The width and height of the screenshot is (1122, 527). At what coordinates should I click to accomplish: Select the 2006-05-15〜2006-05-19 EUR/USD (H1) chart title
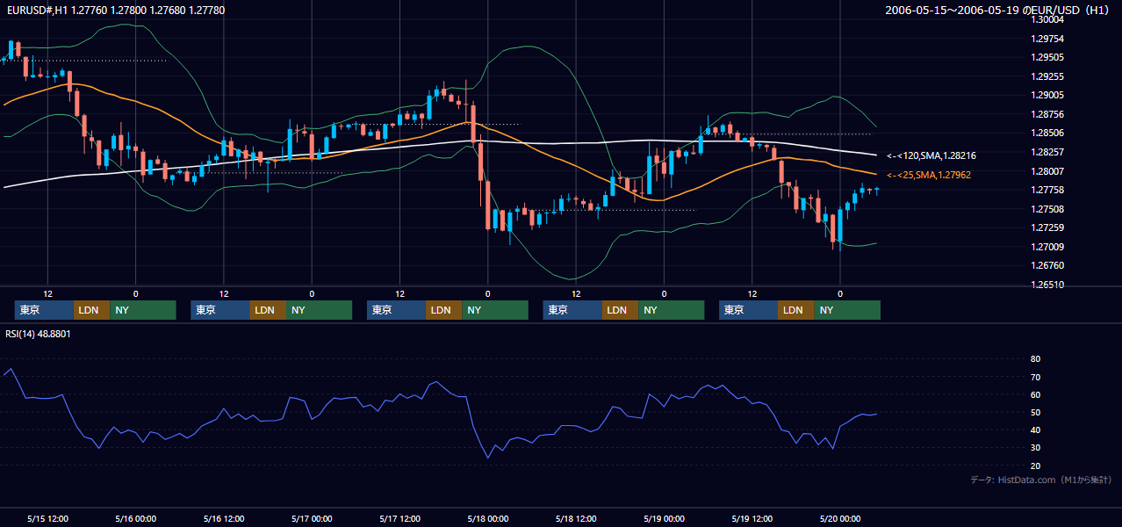click(x=999, y=11)
